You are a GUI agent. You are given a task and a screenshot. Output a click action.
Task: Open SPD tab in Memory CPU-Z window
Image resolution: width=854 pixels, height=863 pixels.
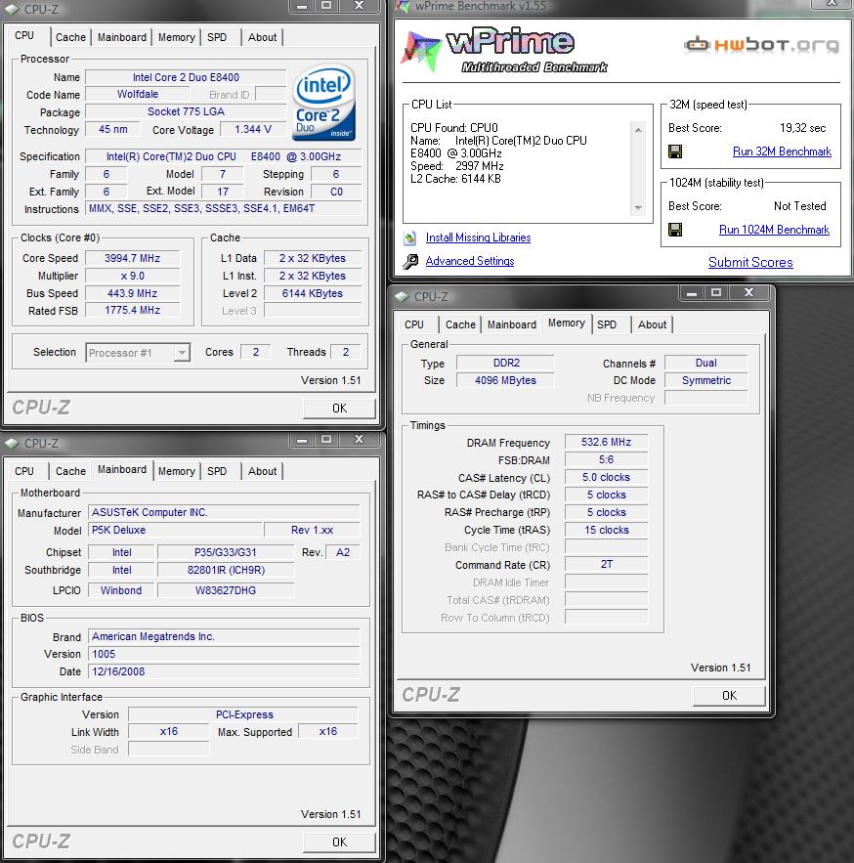(607, 324)
